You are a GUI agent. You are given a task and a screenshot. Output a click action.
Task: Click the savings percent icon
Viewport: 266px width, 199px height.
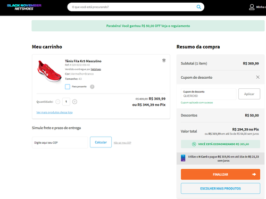pyautogui.click(x=194, y=144)
